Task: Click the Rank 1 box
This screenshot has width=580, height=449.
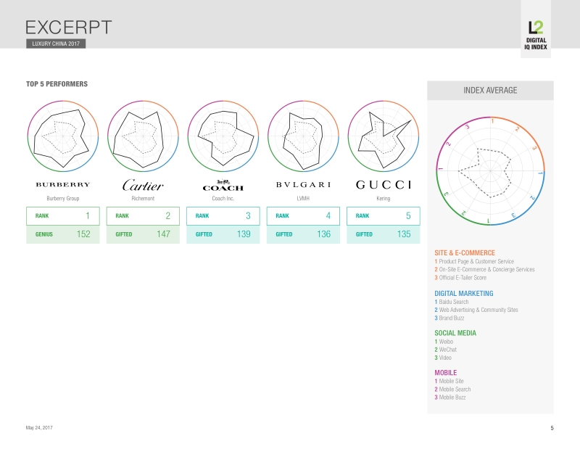Action: 63,216
